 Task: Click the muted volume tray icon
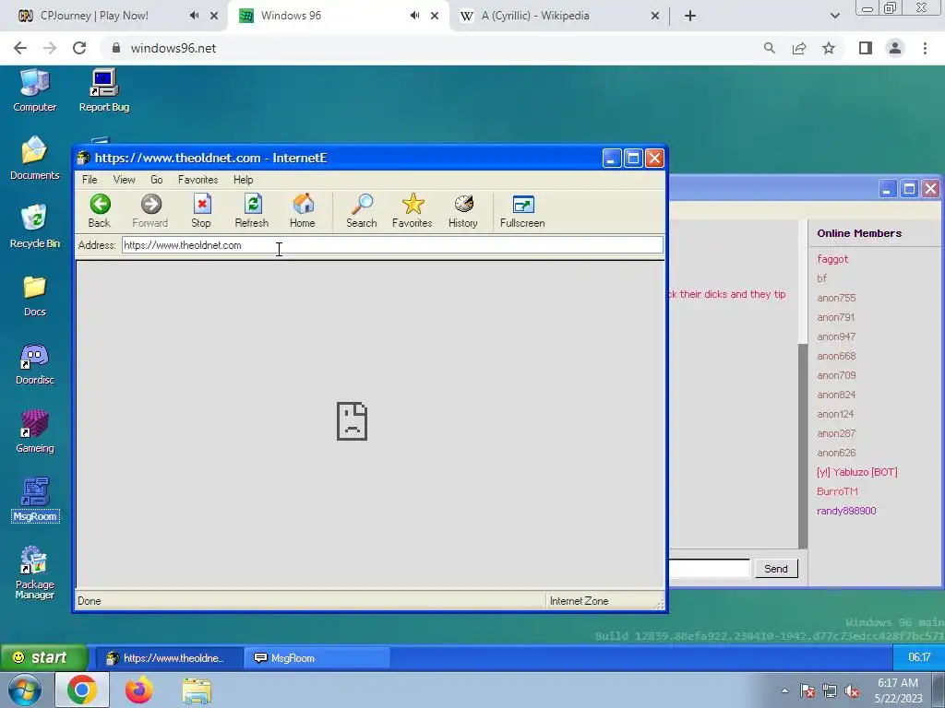point(852,691)
